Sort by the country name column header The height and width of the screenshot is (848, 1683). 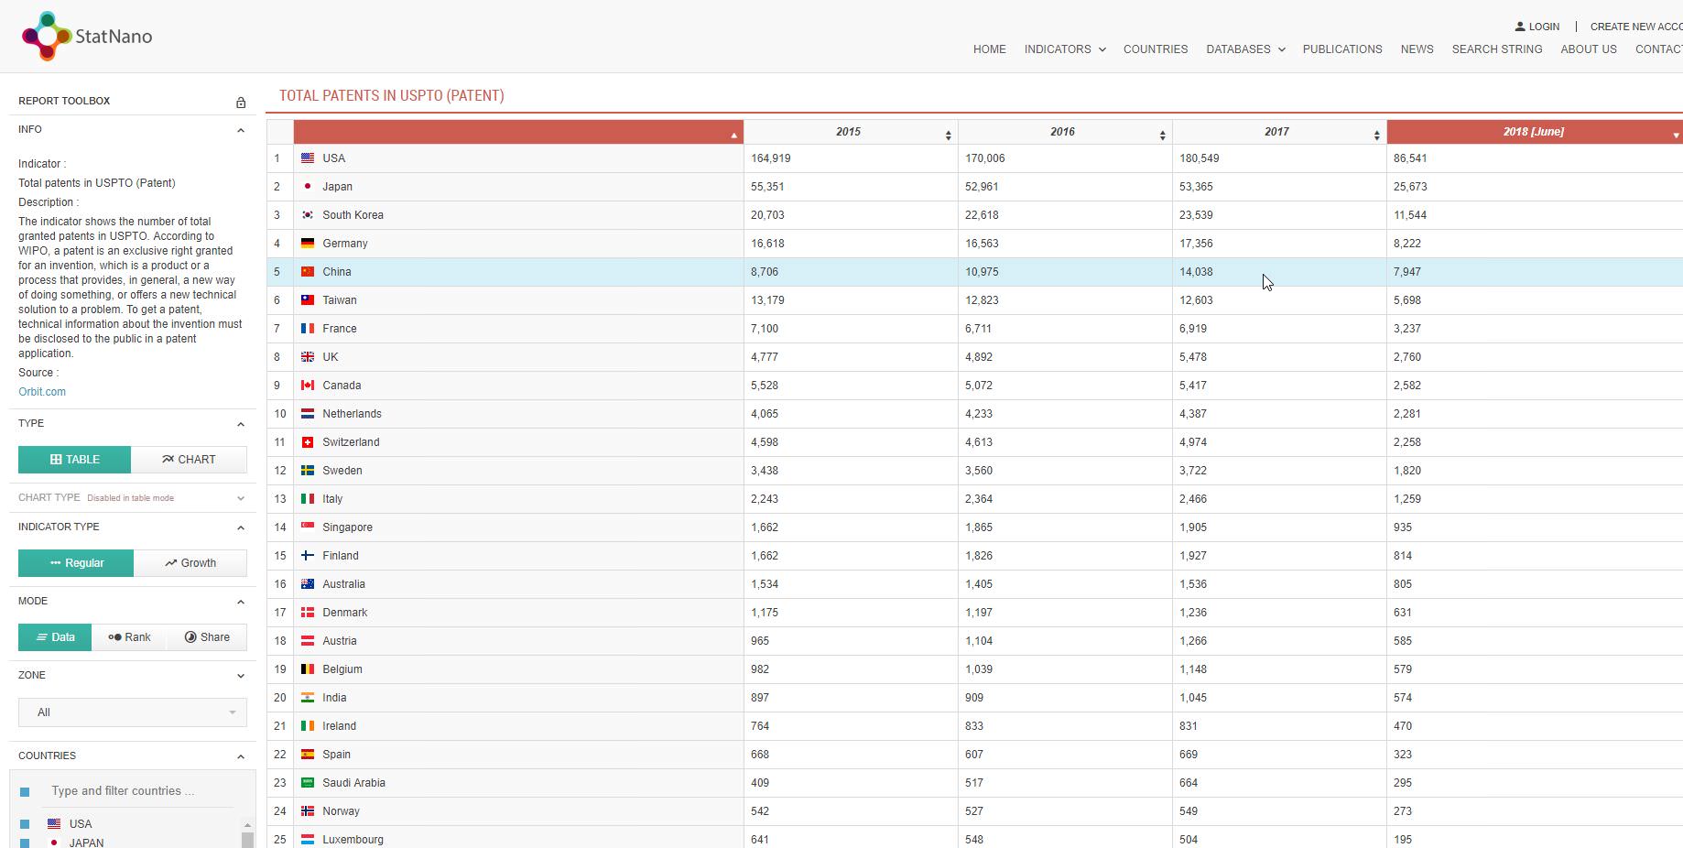(518, 132)
